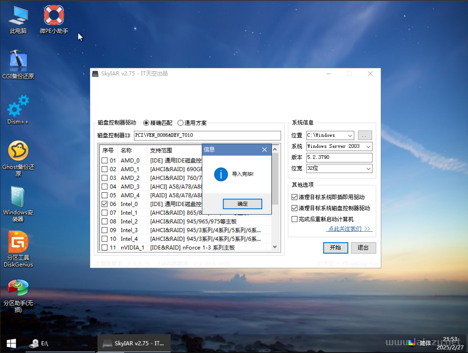Confirm the dialog with 确定
The image size is (468, 353).
point(242,204)
